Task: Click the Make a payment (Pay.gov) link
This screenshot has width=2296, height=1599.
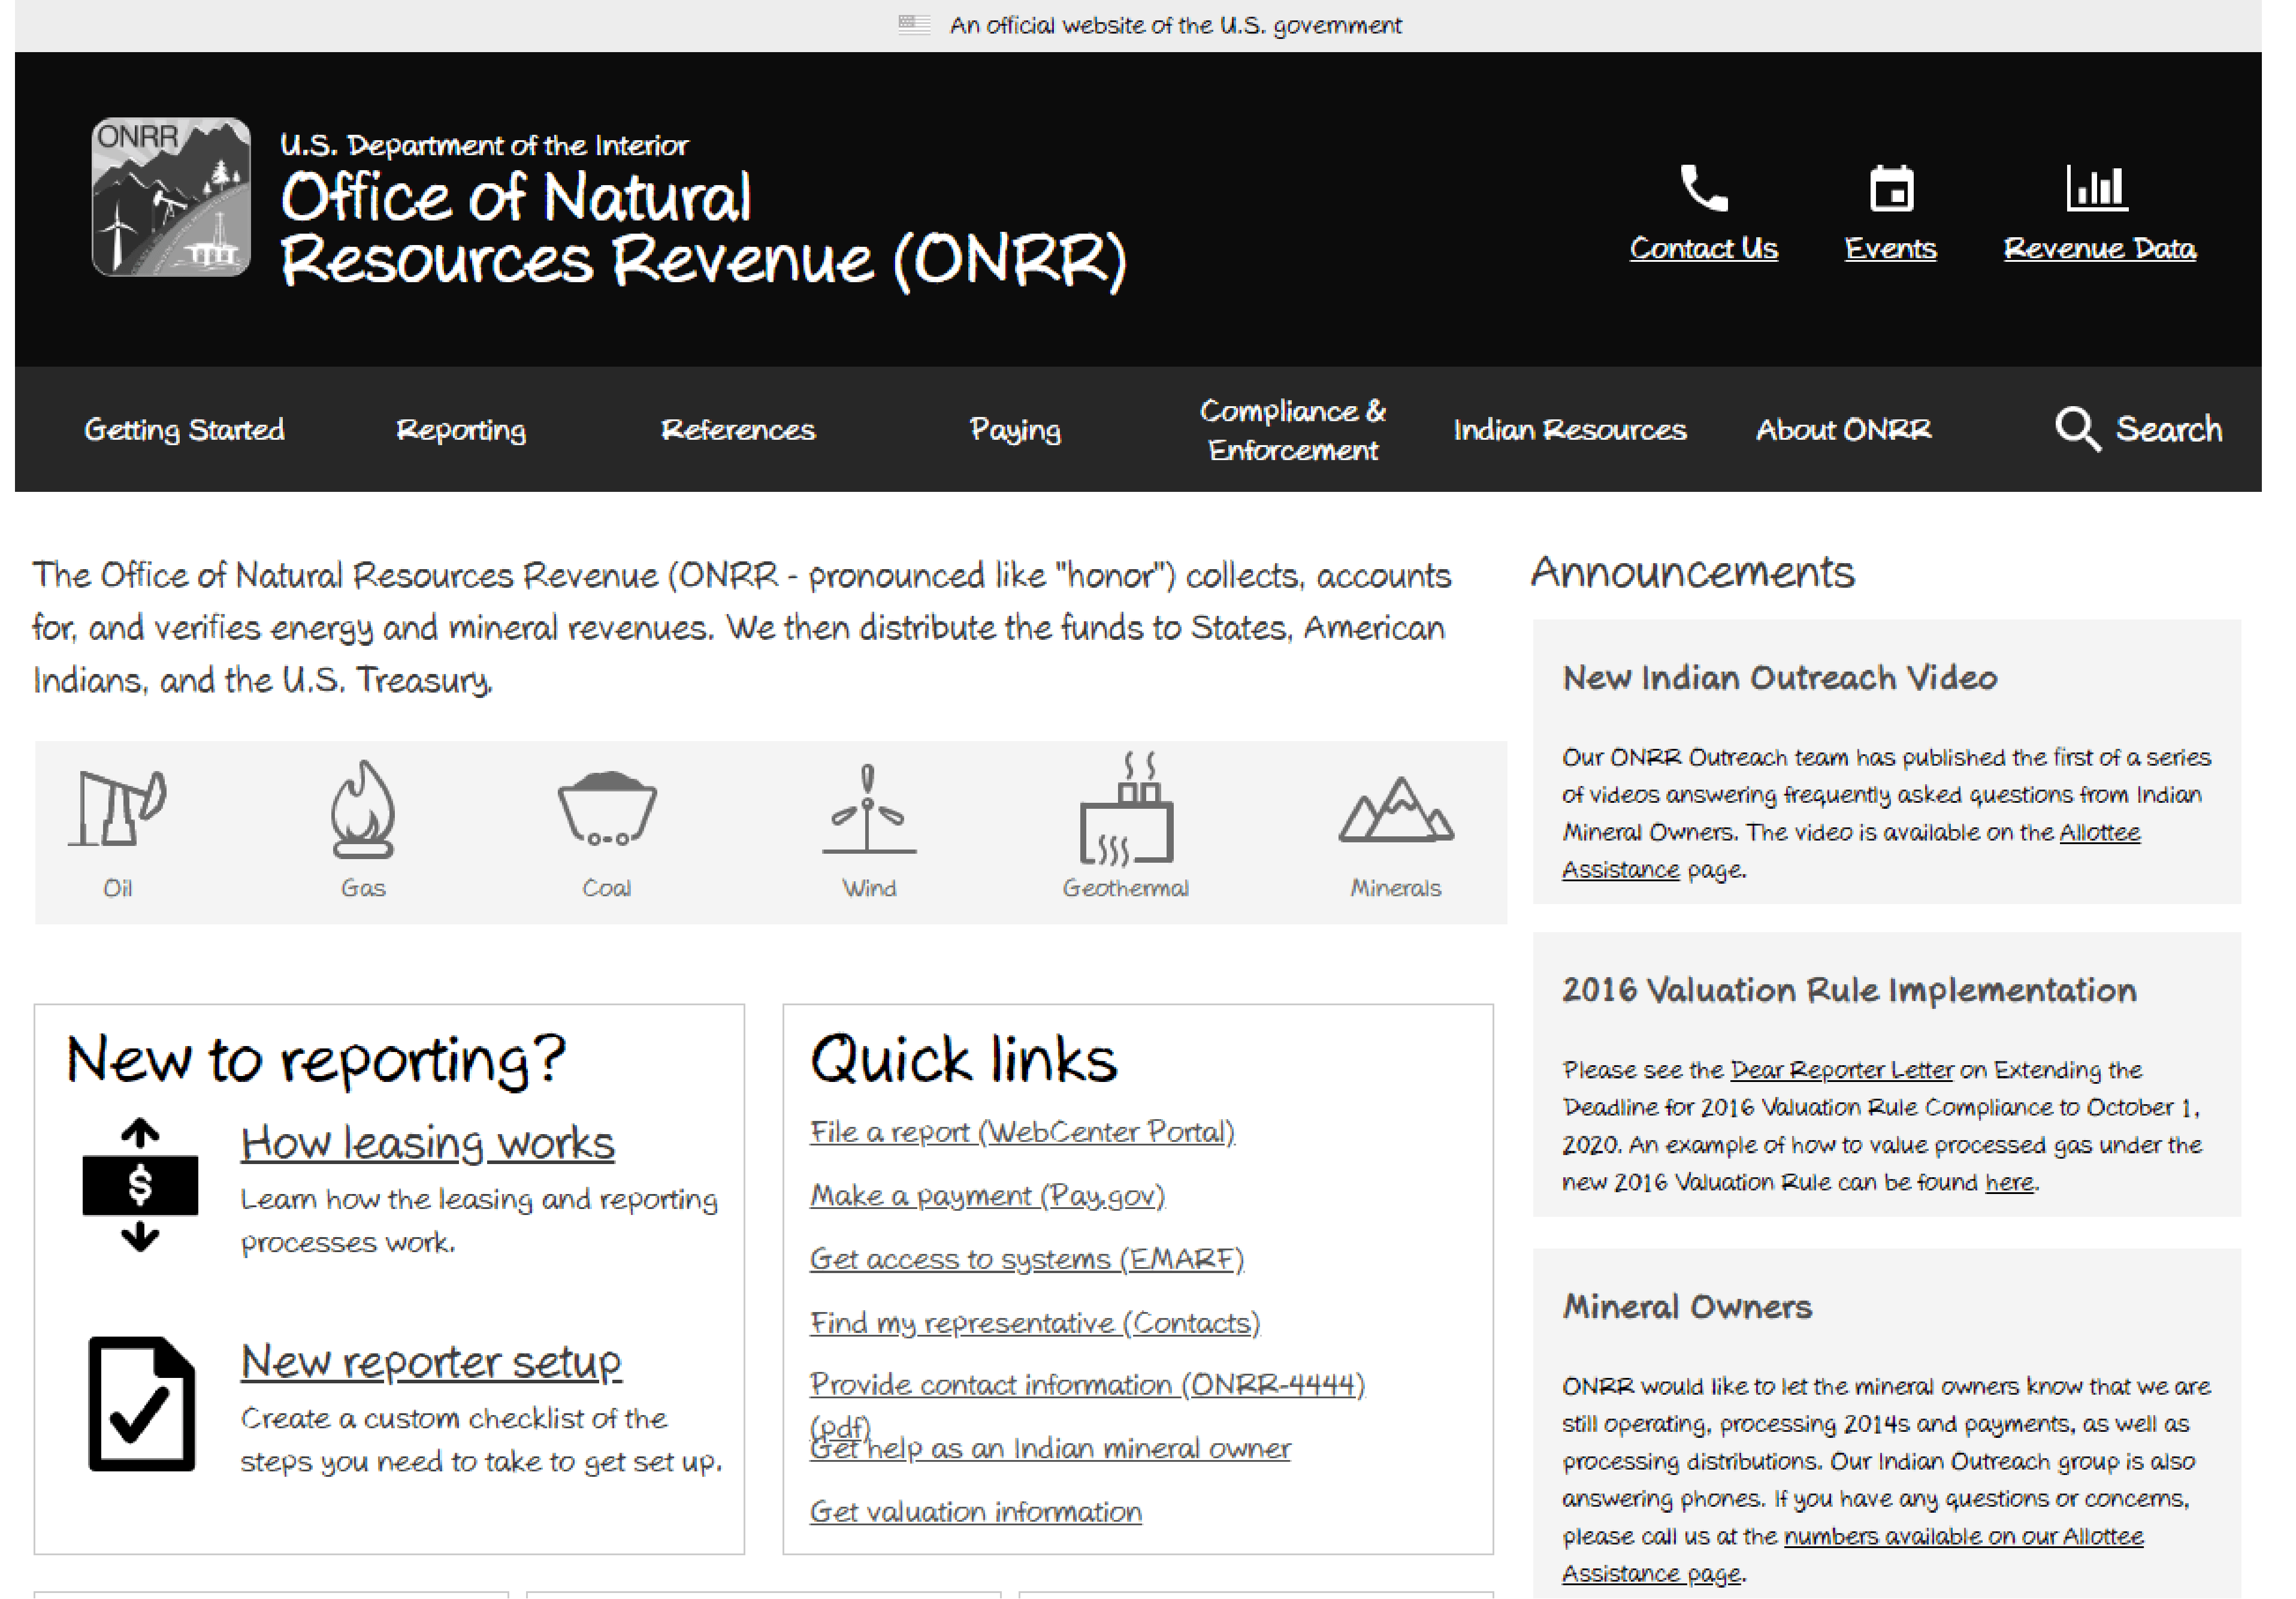Action: point(987,1195)
